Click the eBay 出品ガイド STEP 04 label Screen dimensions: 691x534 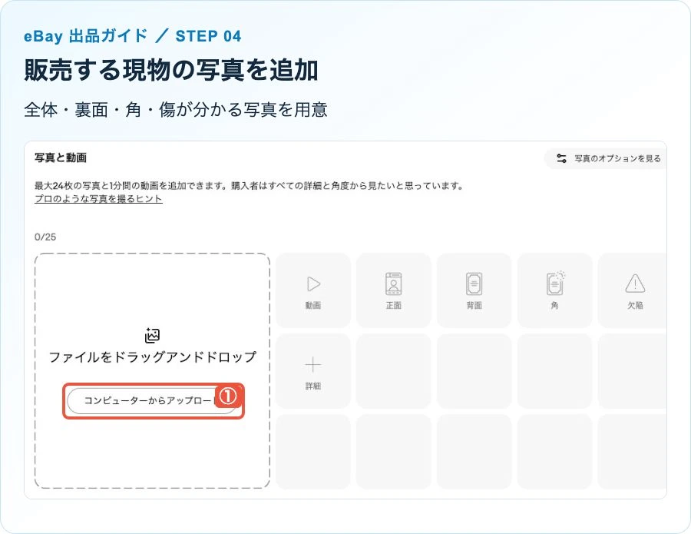(132, 35)
